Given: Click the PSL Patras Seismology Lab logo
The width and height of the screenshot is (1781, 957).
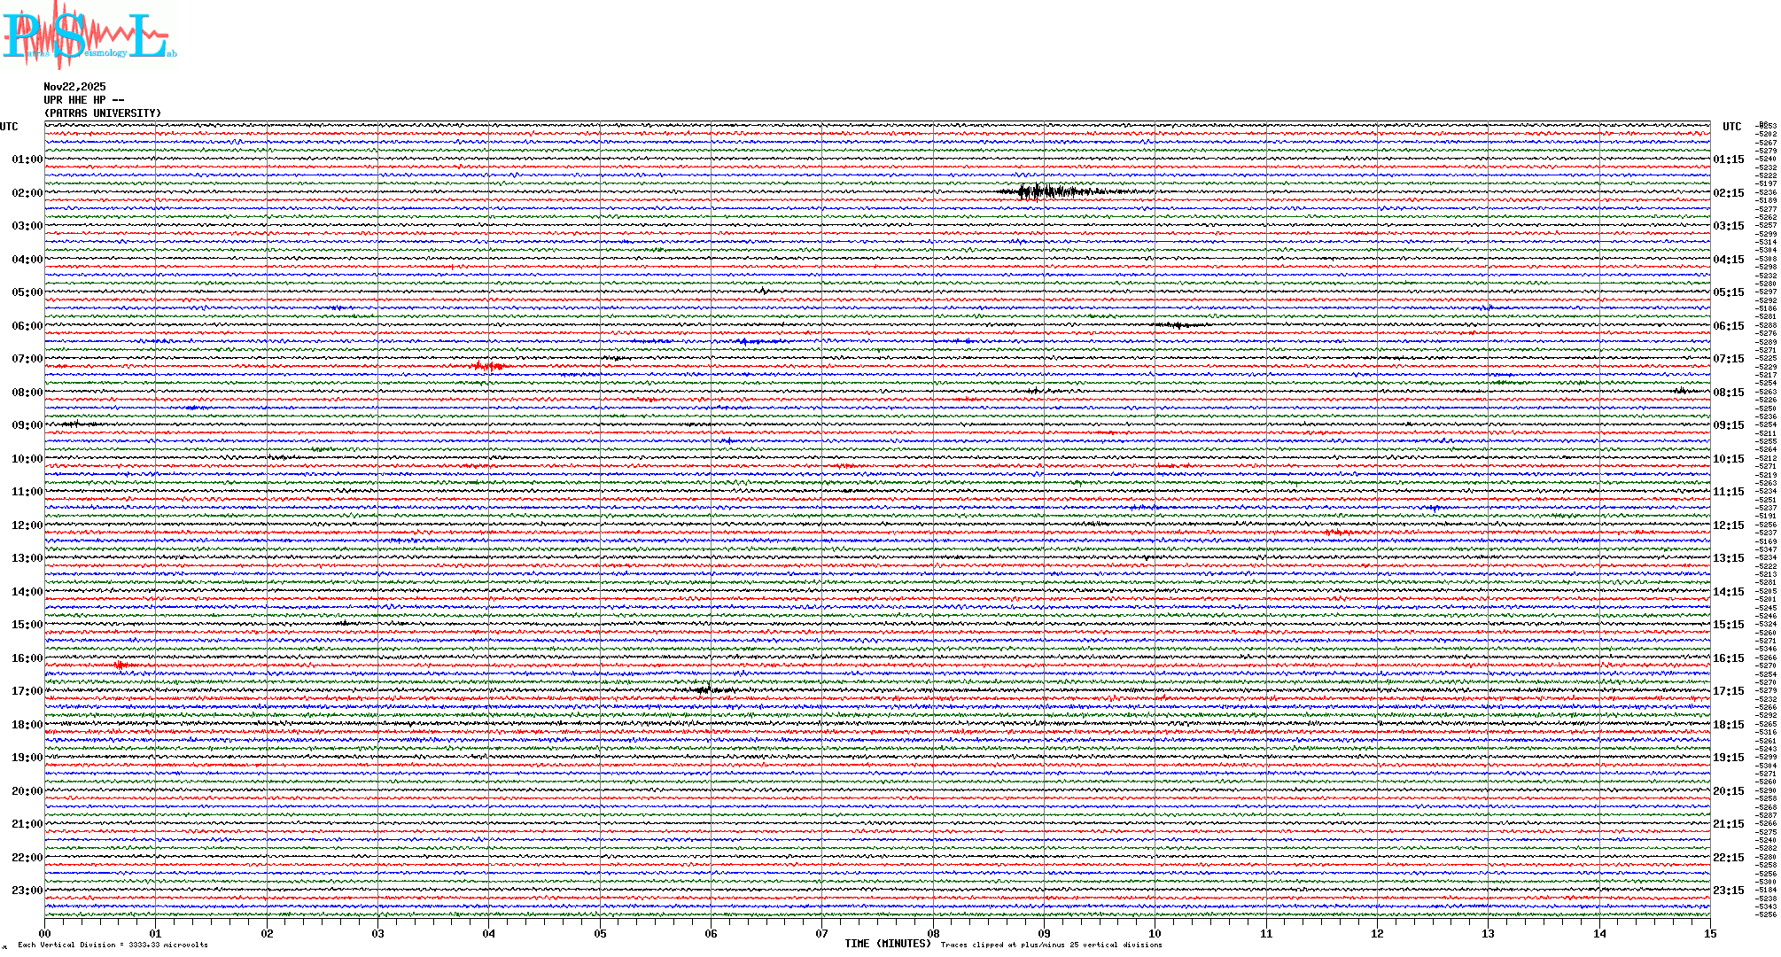Looking at the screenshot, I should (x=89, y=35).
